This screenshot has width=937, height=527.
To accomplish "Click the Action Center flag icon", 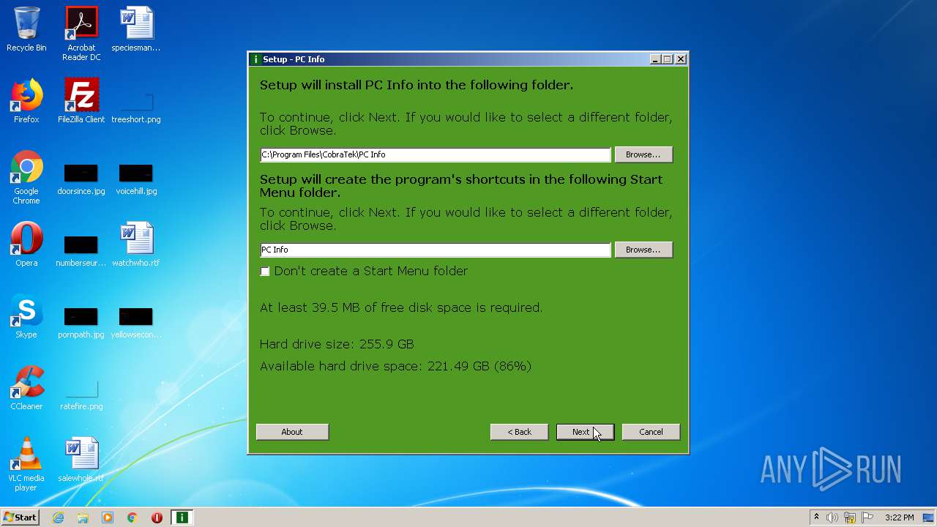I will (x=867, y=517).
